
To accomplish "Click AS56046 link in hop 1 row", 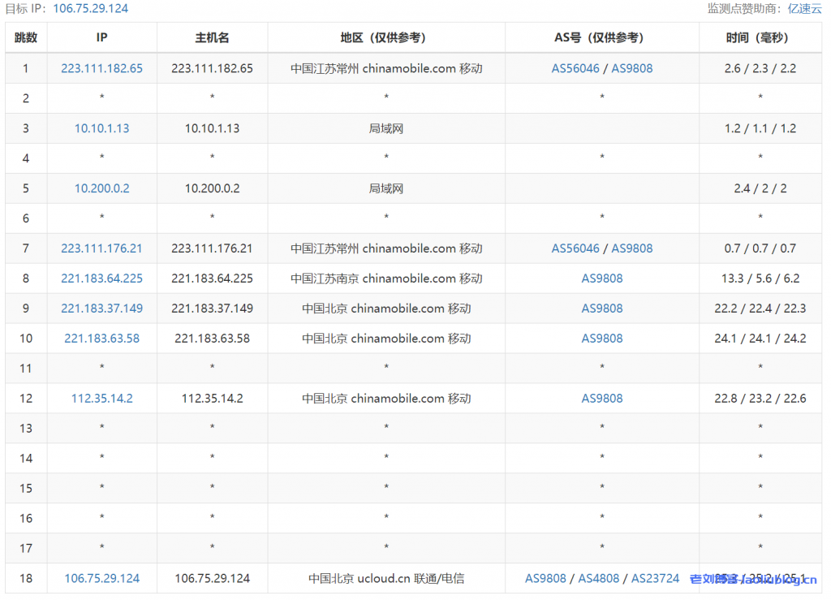I will coord(575,68).
